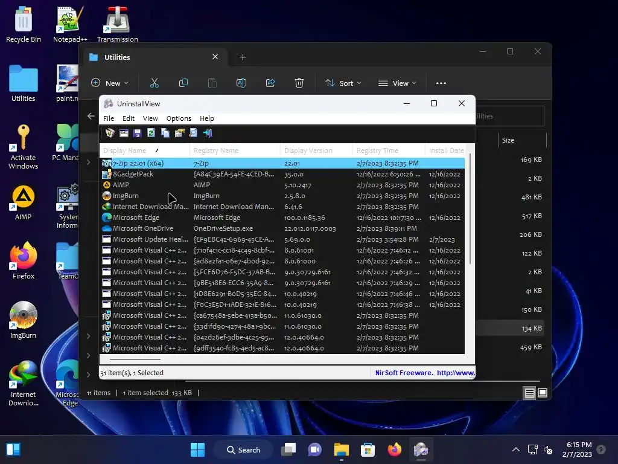
Task: Open the Help menu in UninstallView
Action: tap(206, 118)
